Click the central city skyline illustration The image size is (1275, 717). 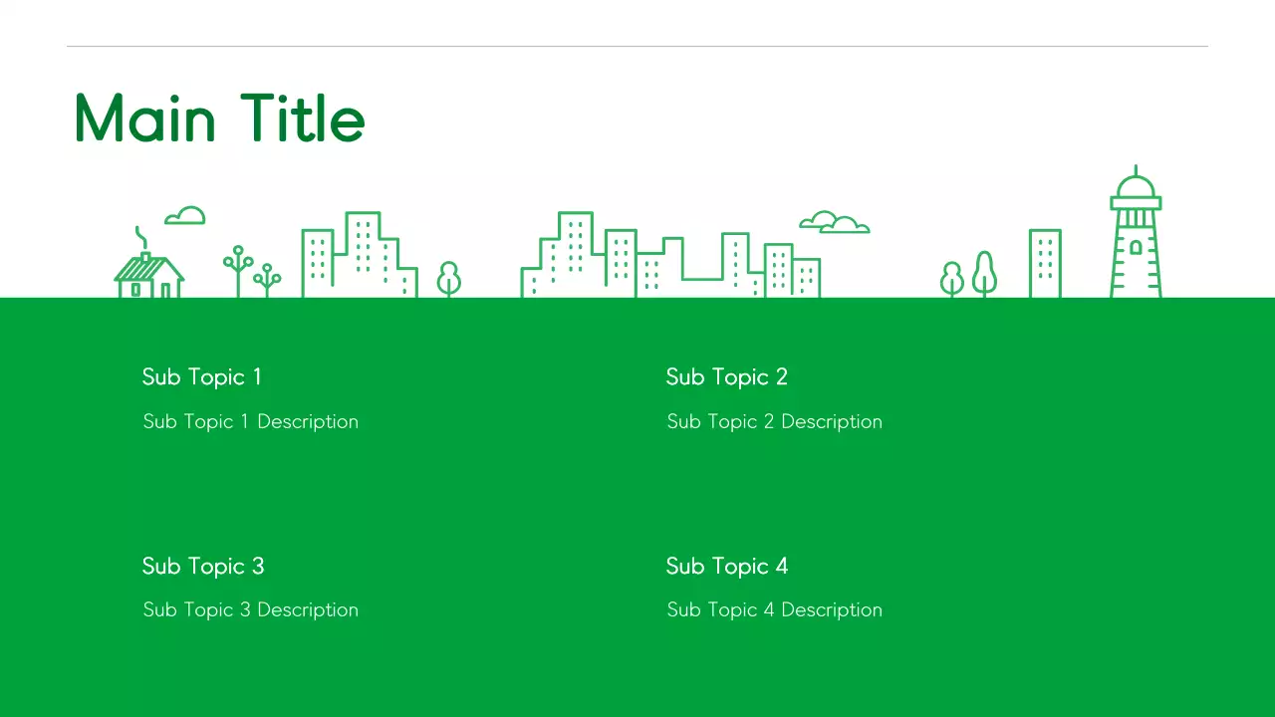click(x=667, y=254)
